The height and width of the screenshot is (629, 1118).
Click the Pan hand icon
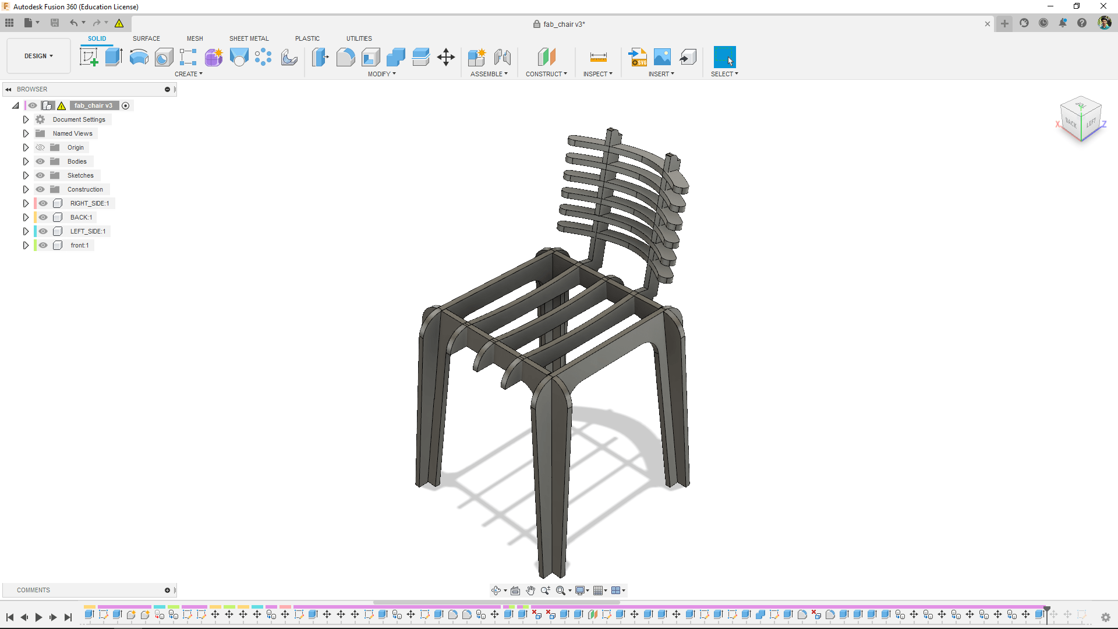(530, 591)
